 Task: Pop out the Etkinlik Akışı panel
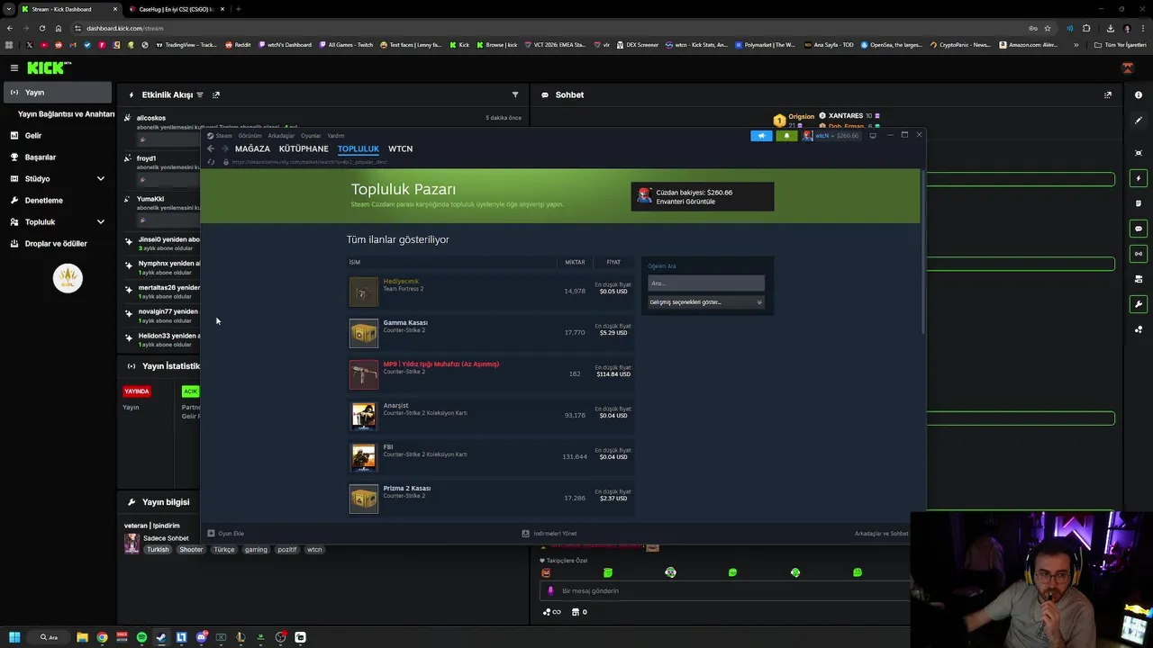pyautogui.click(x=216, y=94)
